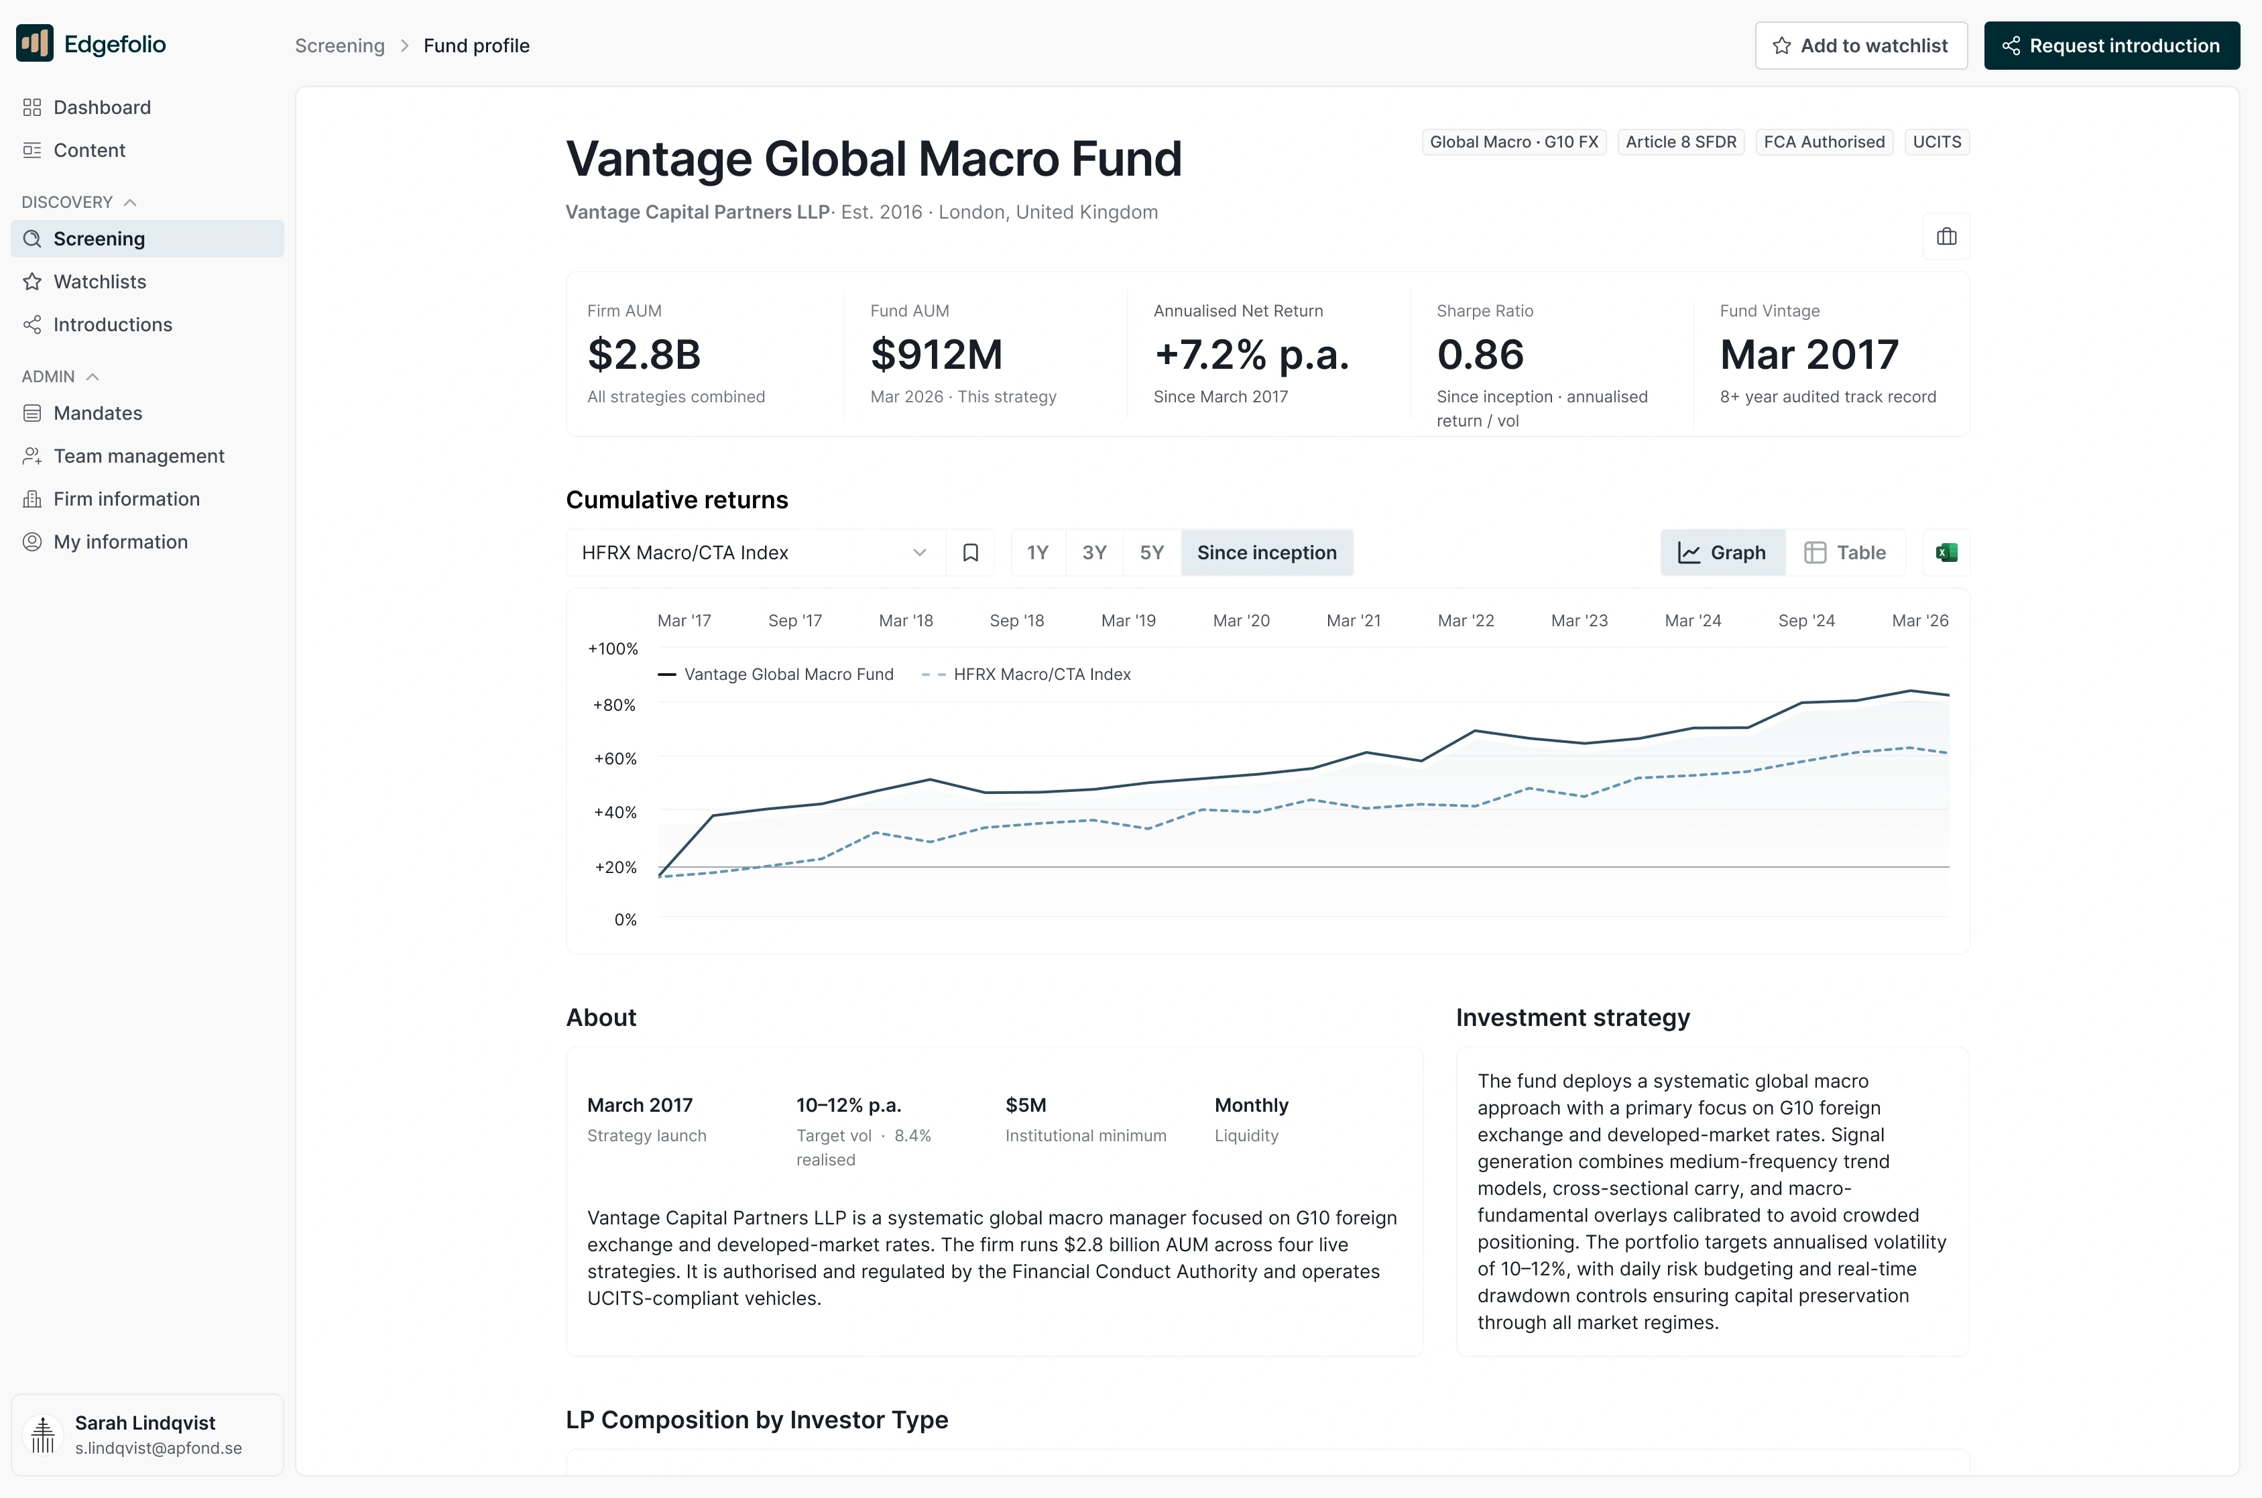2262x1498 pixels.
Task: Open Dashboard from the sidebar
Action: click(x=147, y=107)
